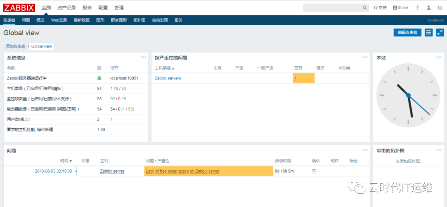Click Zabbix服务器端运行中 parameter row
This screenshot has width=447, height=207.
[x=76, y=78]
